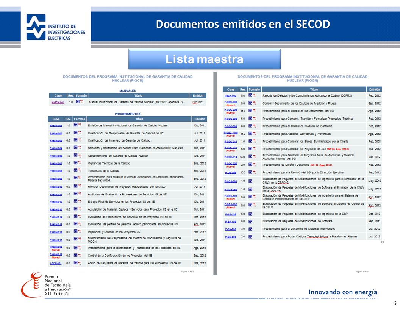Screen dimensions: 400x309
Task: Click Formato header in right-hand table
Action: [254, 89]
